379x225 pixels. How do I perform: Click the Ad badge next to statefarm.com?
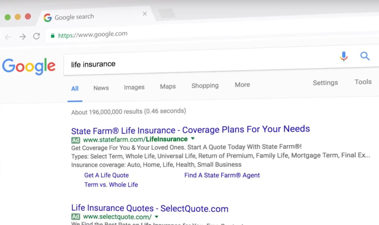[x=76, y=140]
